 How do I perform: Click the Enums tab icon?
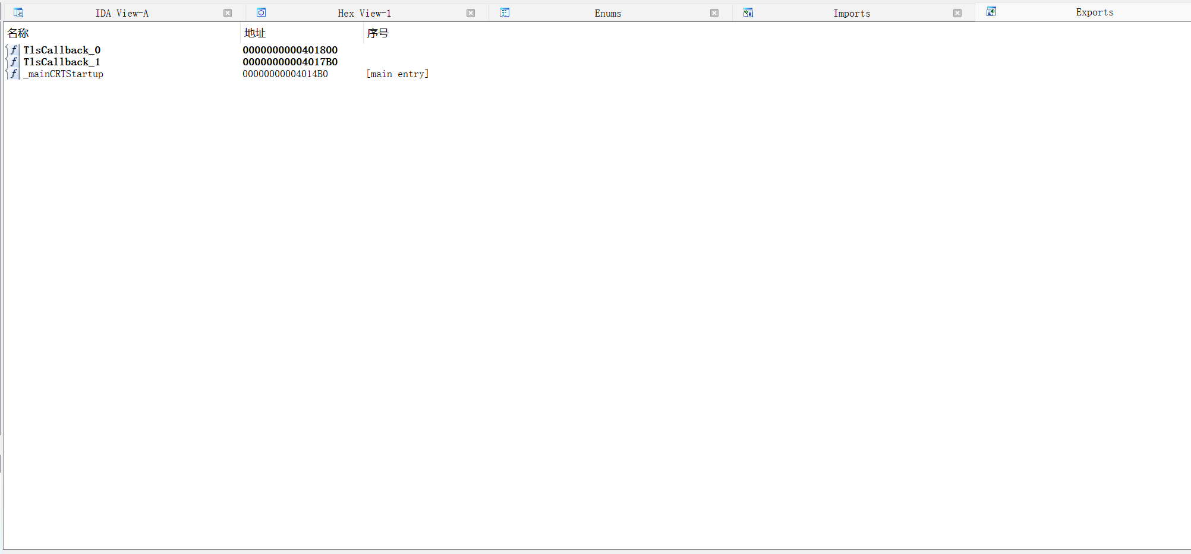click(x=505, y=12)
